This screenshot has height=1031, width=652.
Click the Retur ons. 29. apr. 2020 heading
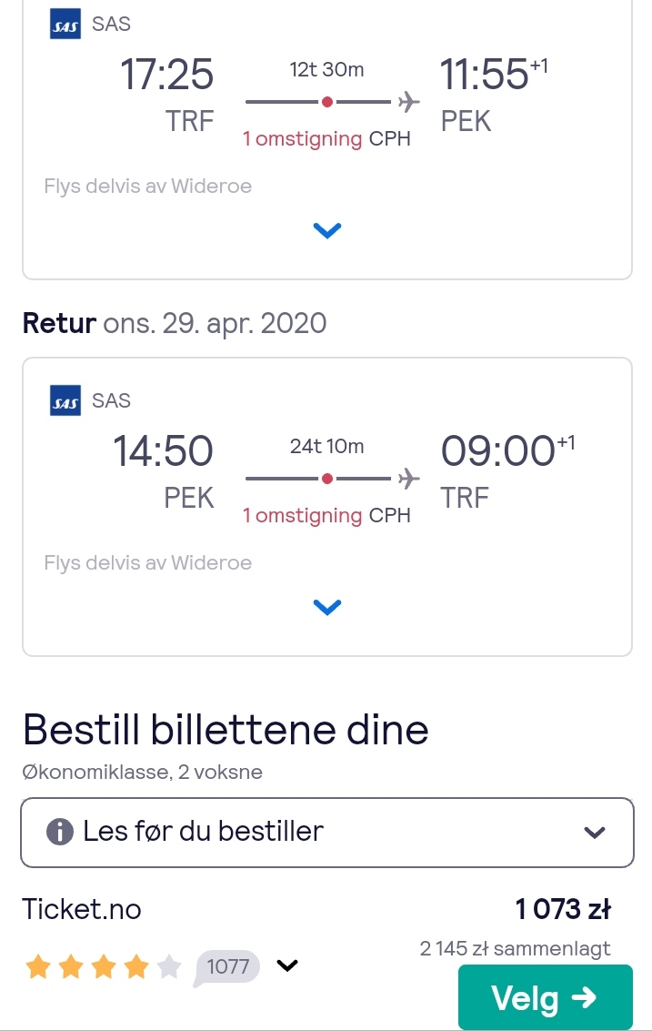click(175, 324)
